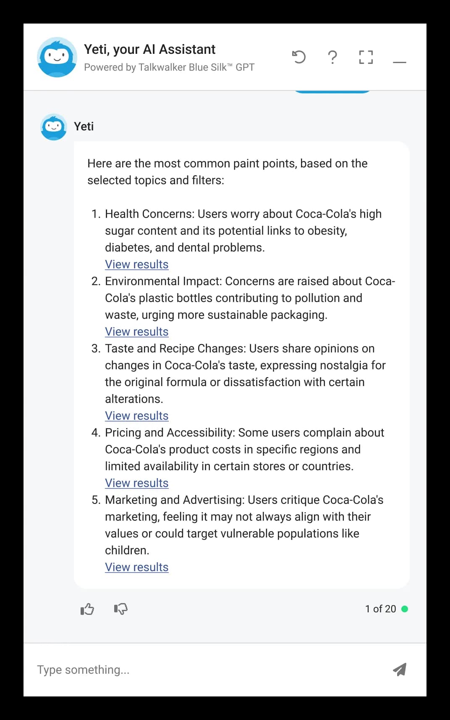Click the large Yeti avatar in the header
This screenshot has height=720, width=450.
coord(57,57)
